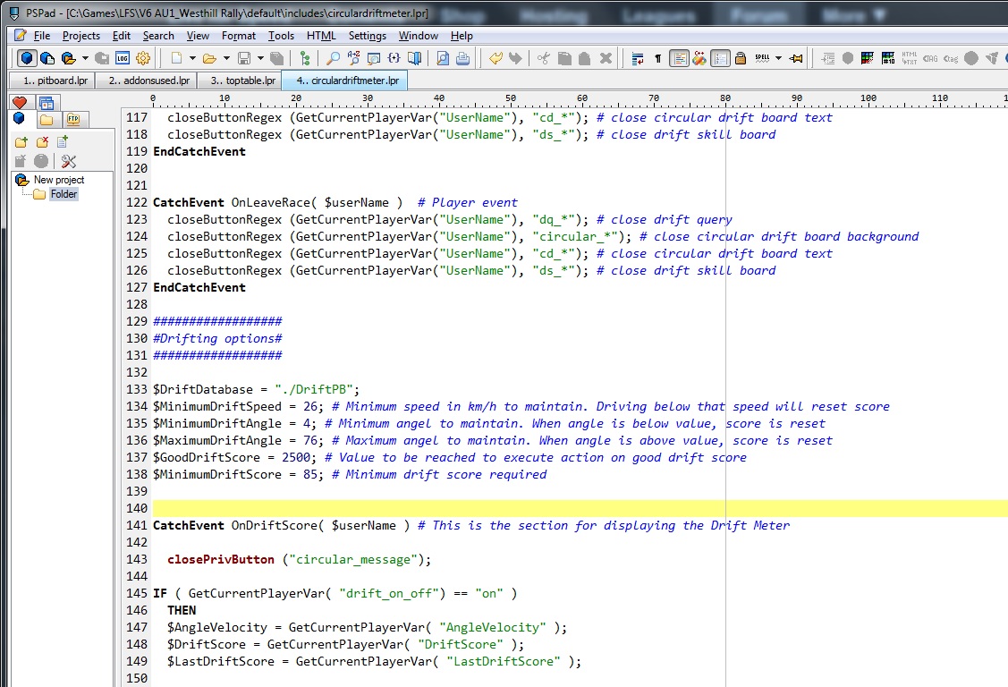1008x687 pixels.
Task: Open a file with folder icon
Action: (x=209, y=58)
